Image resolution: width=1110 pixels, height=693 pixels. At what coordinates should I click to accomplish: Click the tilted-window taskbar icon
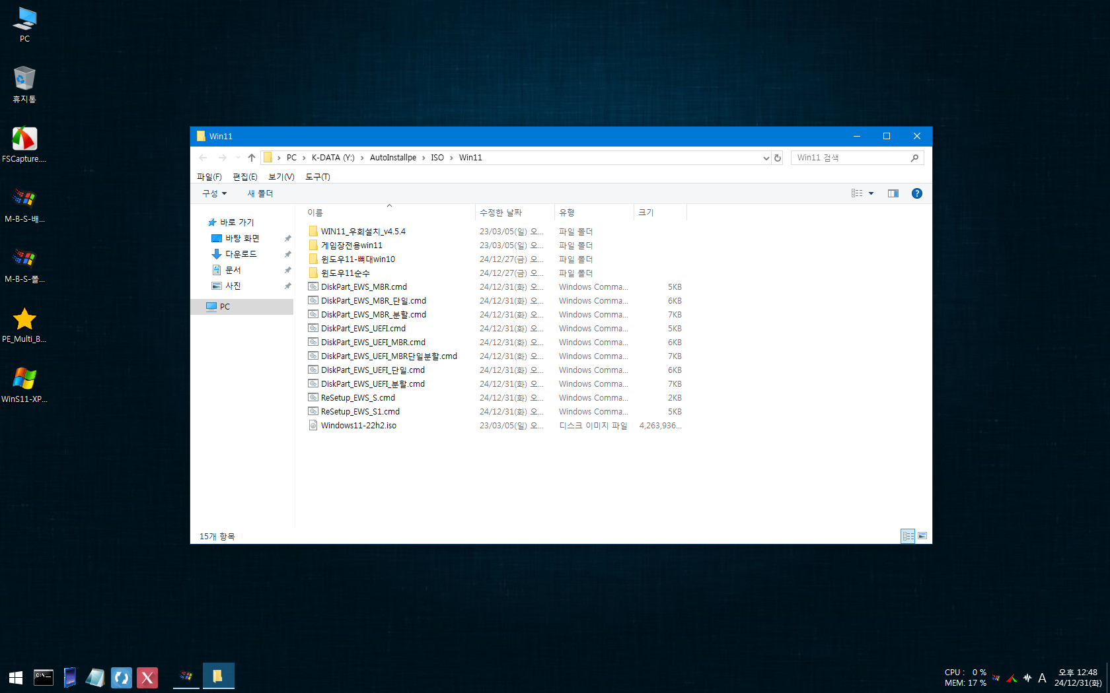(95, 678)
